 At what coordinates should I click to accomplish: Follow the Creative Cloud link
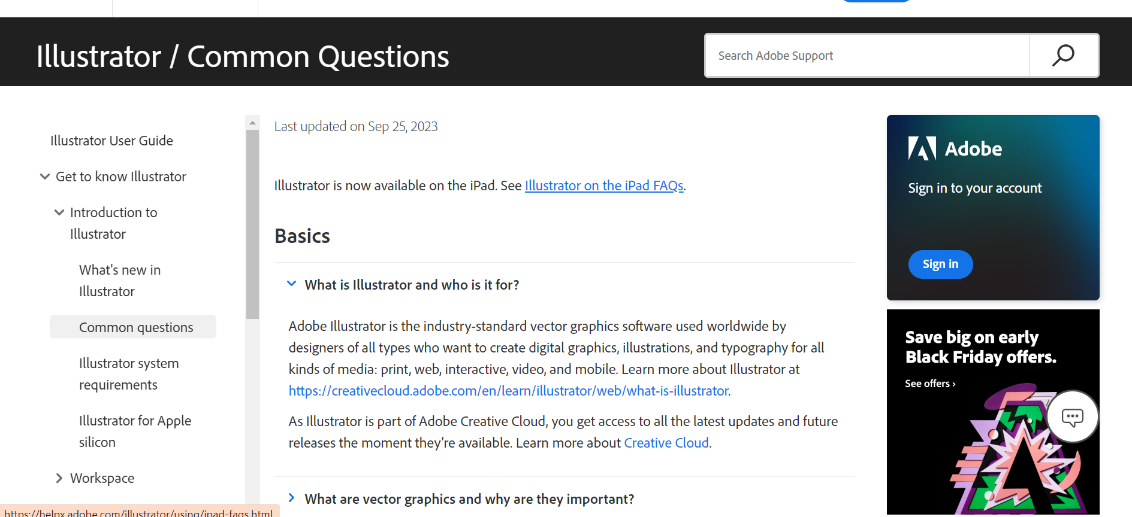[x=666, y=443]
